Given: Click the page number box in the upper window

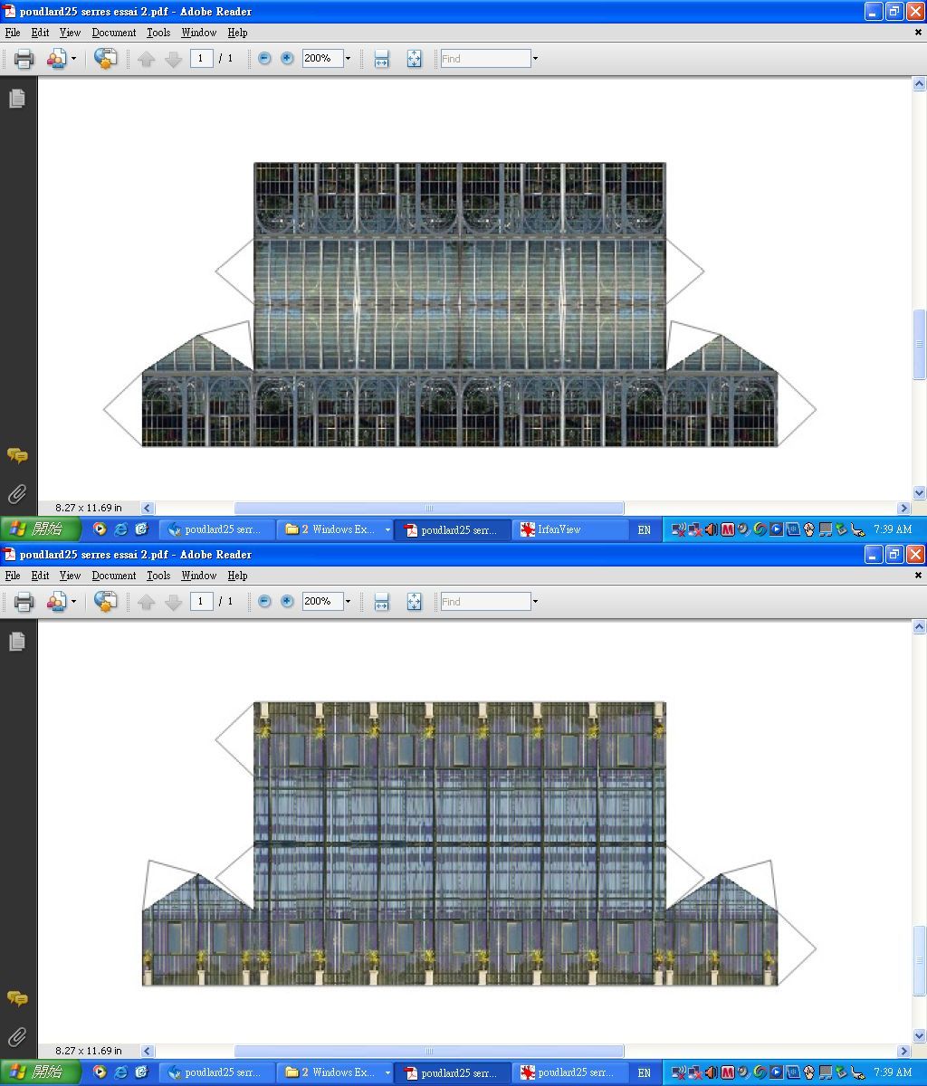Looking at the screenshot, I should [201, 59].
